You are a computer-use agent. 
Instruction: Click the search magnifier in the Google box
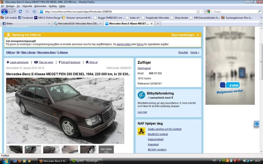(x=259, y=12)
